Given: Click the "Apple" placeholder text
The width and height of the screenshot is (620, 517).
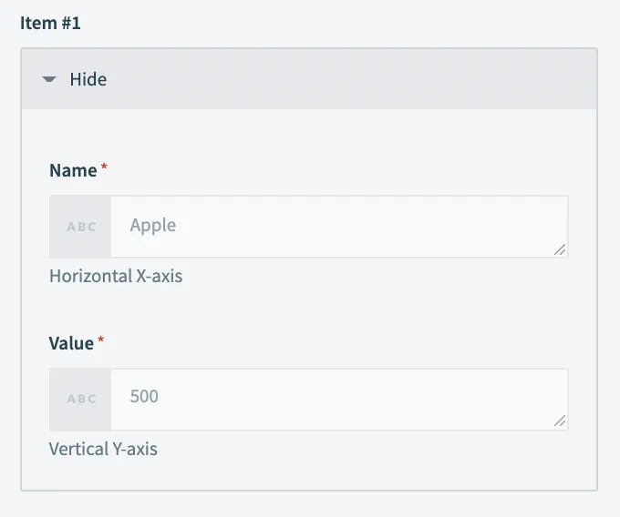Looking at the screenshot, I should point(153,225).
